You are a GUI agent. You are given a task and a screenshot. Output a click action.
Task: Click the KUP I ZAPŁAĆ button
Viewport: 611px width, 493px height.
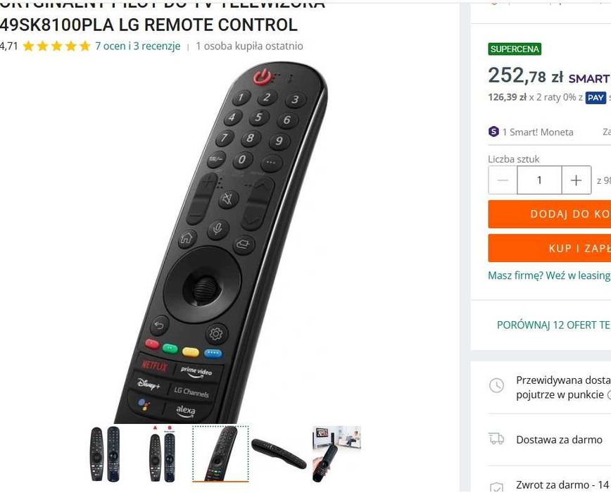click(x=550, y=248)
